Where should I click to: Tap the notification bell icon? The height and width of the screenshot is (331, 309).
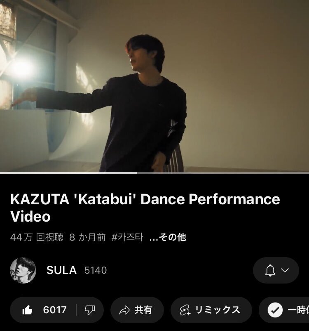(270, 270)
